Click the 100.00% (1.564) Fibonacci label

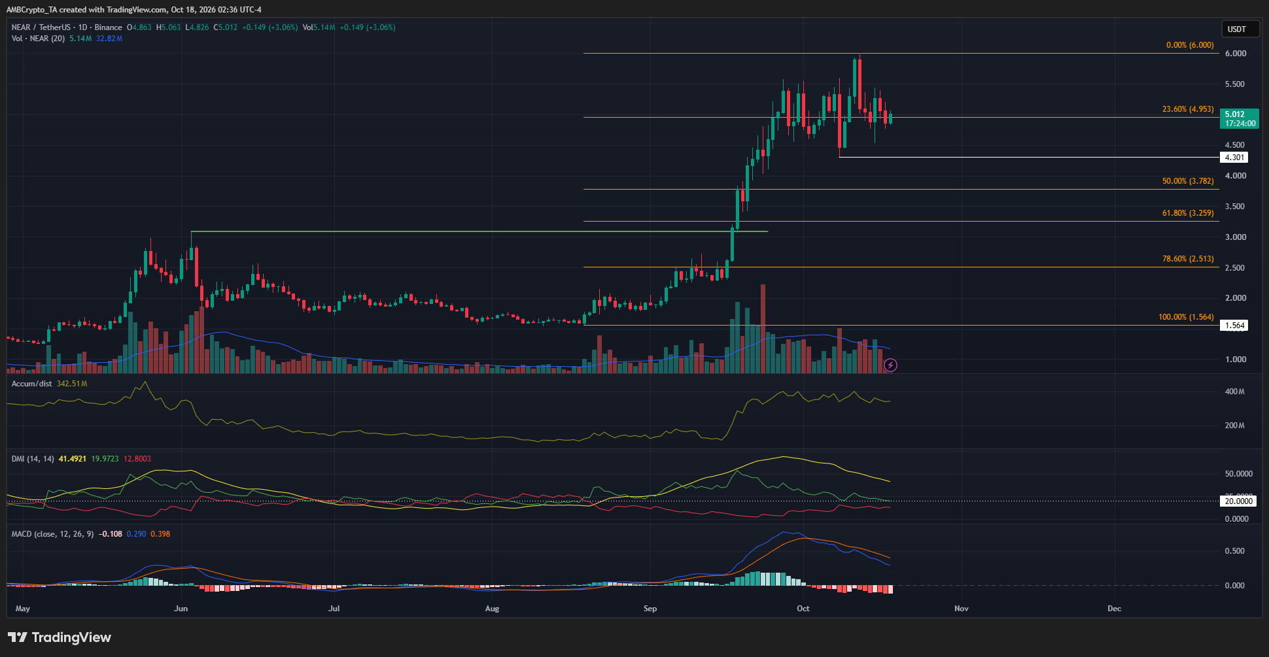1186,317
